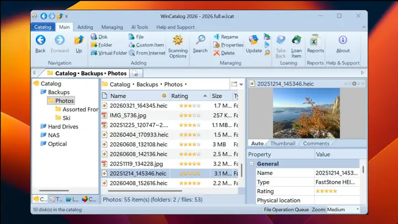Click the Contacts bottom panel icon labeled C...

89,199
